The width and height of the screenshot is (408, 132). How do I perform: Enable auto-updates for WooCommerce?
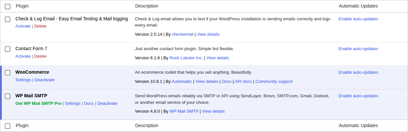click(x=358, y=72)
